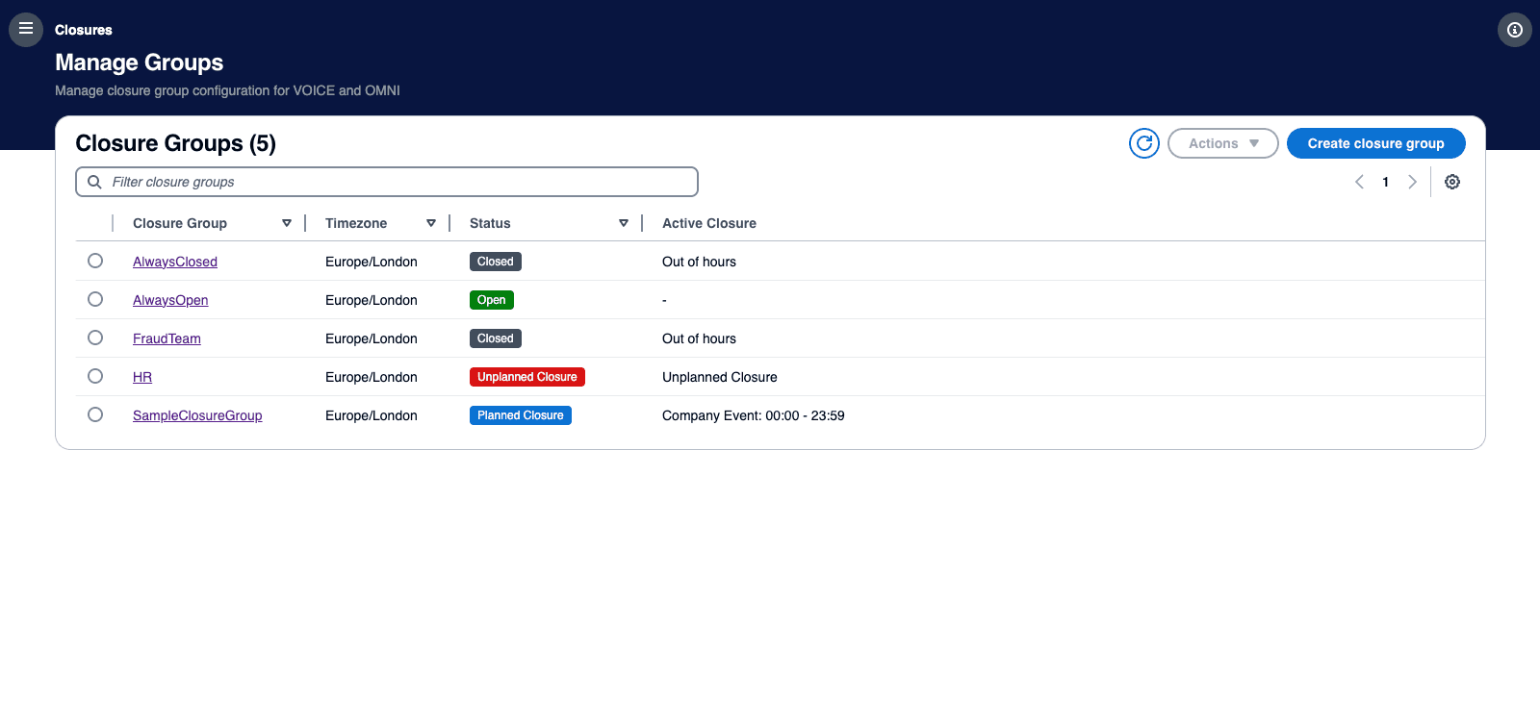Go to previous page of results
The width and height of the screenshot is (1540, 701).
tap(1359, 182)
